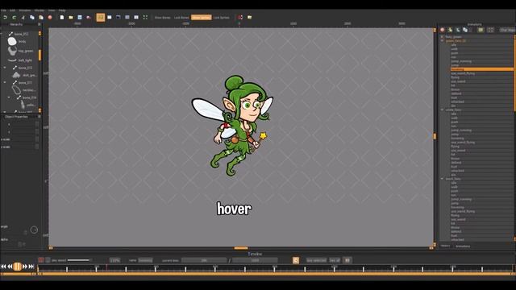516x290 pixels.
Task: Click the folder icon at the toolbar's right end
Action: tap(249, 17)
